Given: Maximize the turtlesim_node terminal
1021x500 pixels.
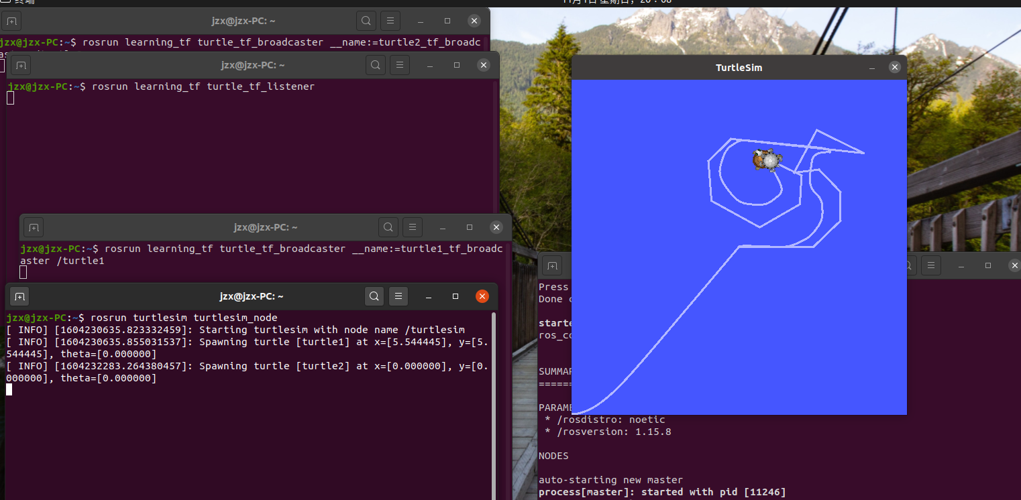Looking at the screenshot, I should coord(455,296).
